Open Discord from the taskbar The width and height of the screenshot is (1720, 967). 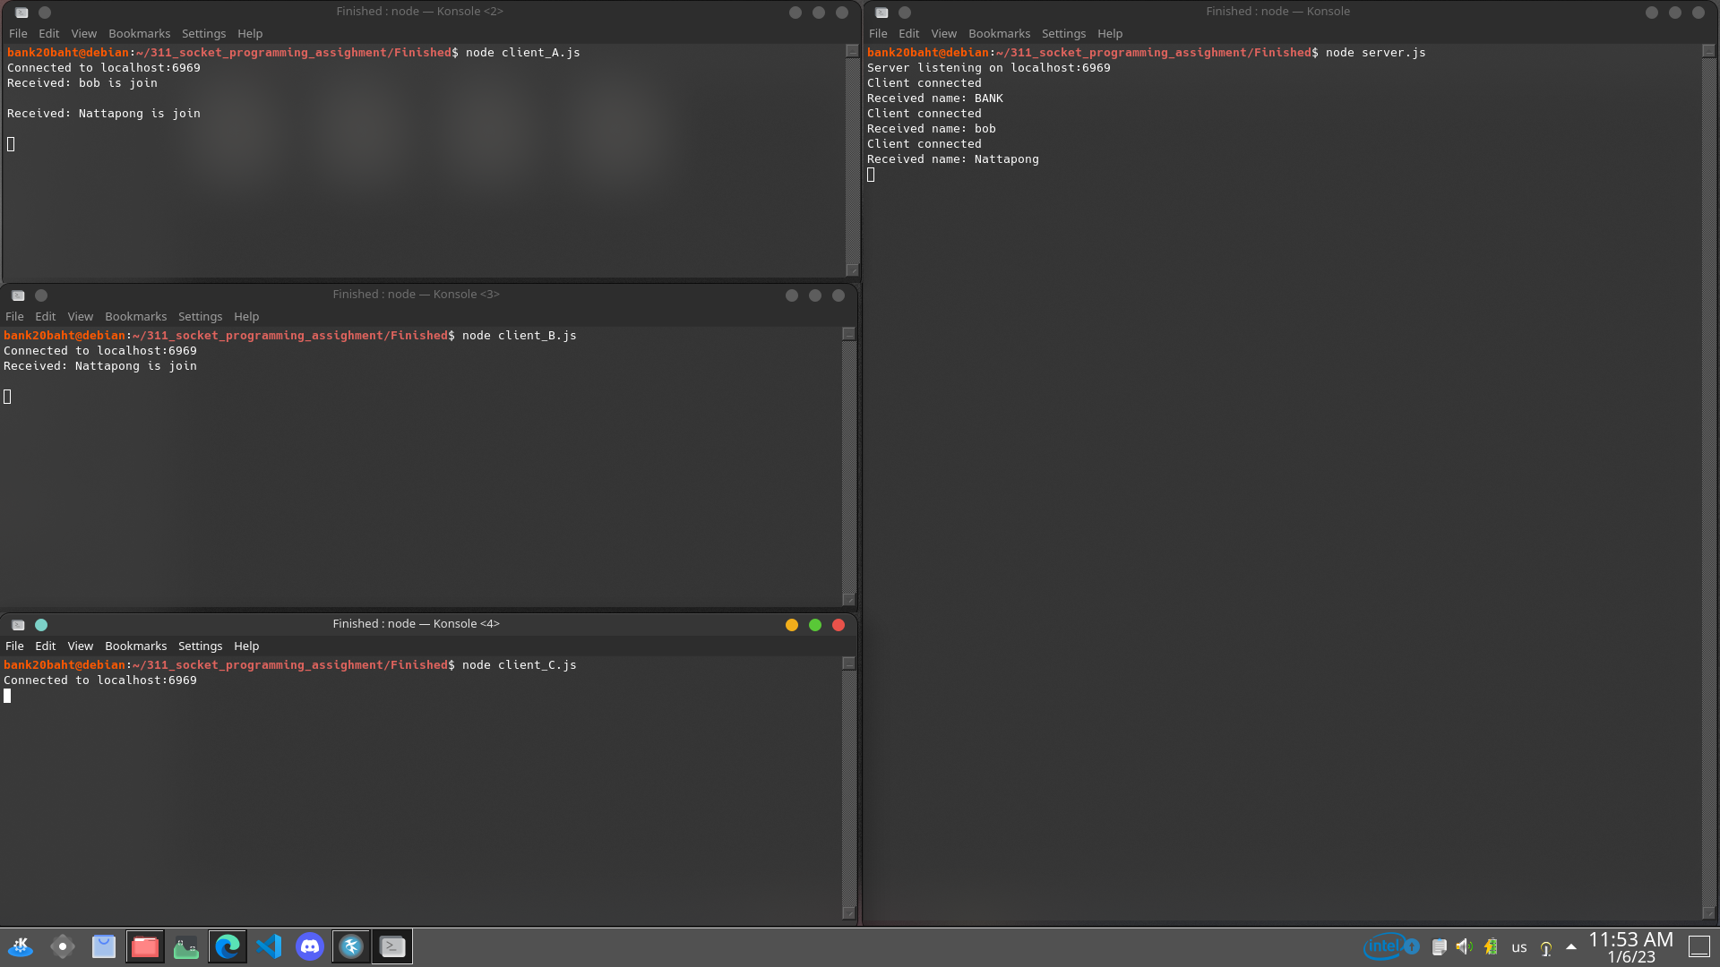click(310, 946)
